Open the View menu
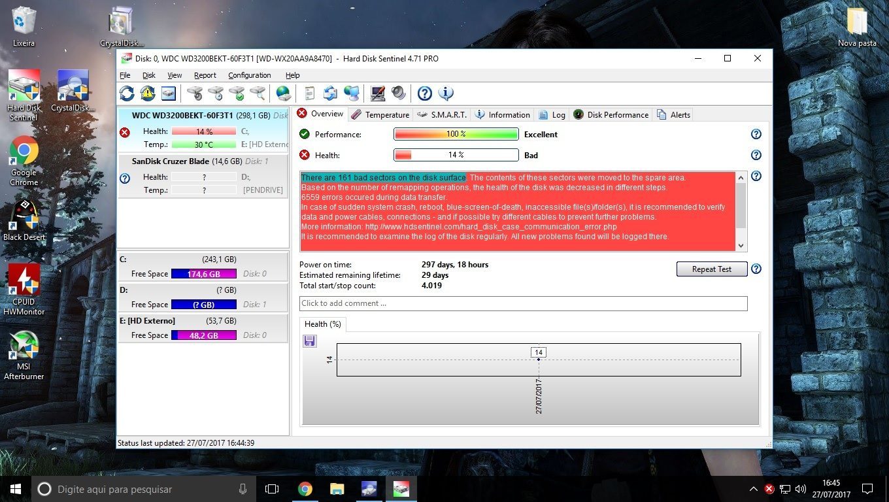Screen dimensions: 889x502 (x=175, y=75)
